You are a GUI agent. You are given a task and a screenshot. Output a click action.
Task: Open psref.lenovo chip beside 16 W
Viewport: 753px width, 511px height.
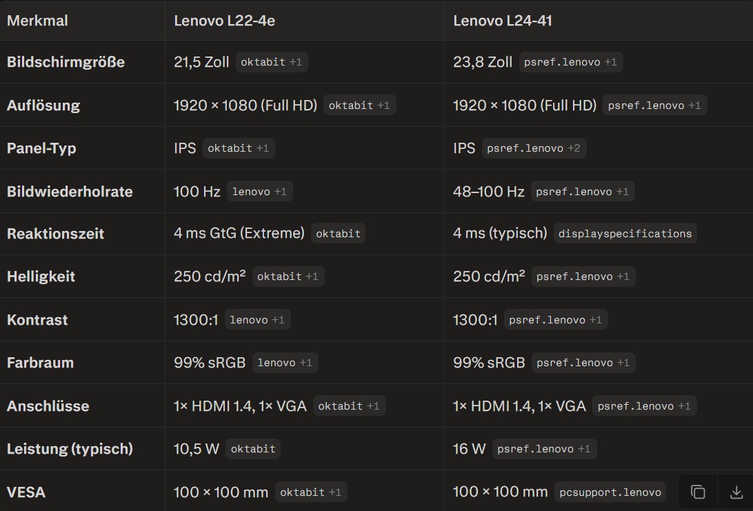[x=544, y=448]
